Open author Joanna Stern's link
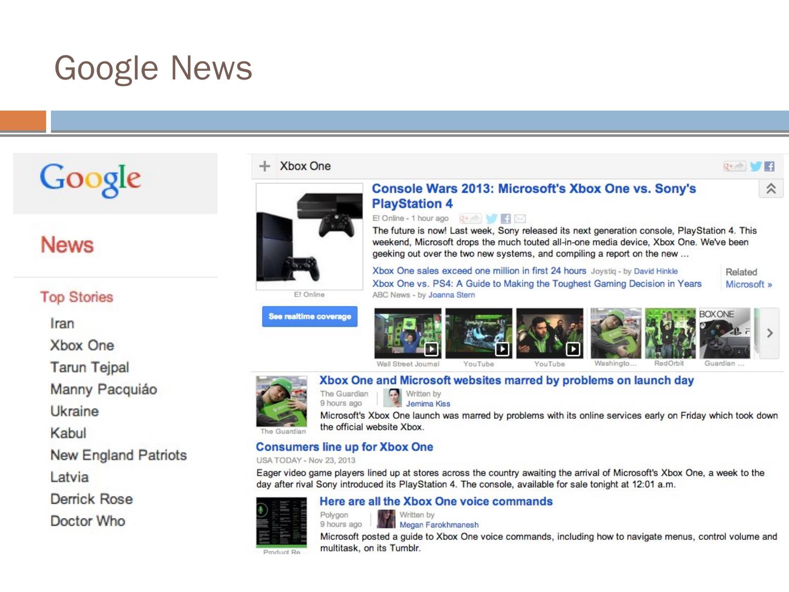The height and width of the screenshot is (592, 789). click(x=451, y=295)
